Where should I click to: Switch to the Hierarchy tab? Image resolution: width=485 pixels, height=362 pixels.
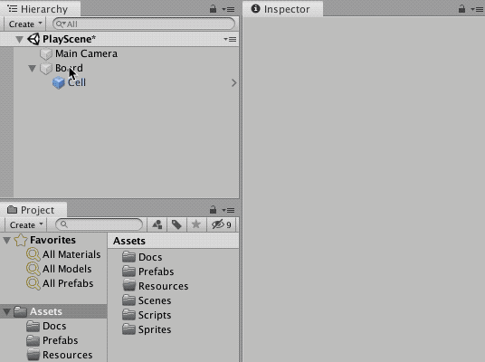click(40, 9)
